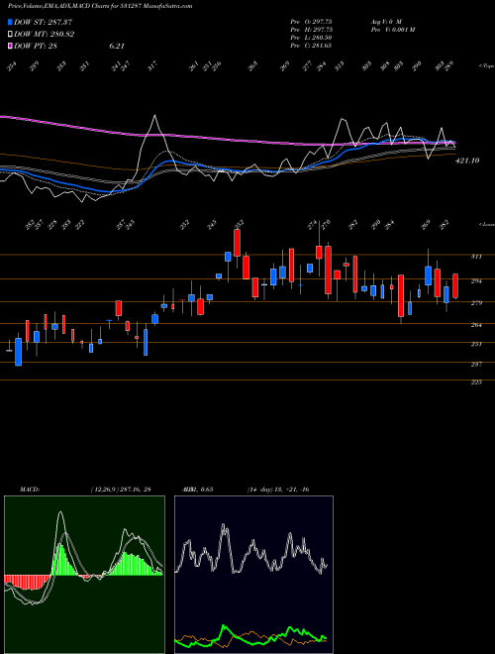
Task: Click the ADX '(14 day) 18, -21, -16' text
Action: [278, 490]
